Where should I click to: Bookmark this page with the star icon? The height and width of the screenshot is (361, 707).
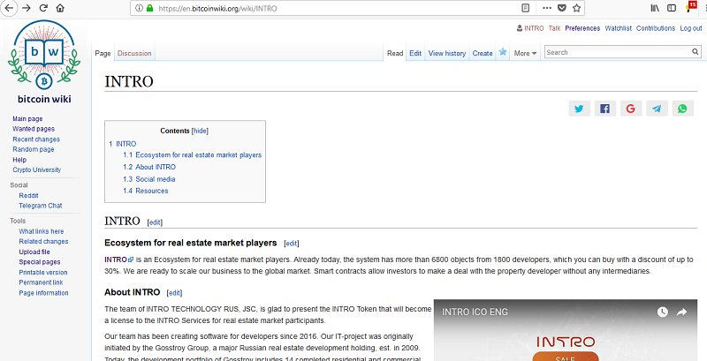click(576, 8)
